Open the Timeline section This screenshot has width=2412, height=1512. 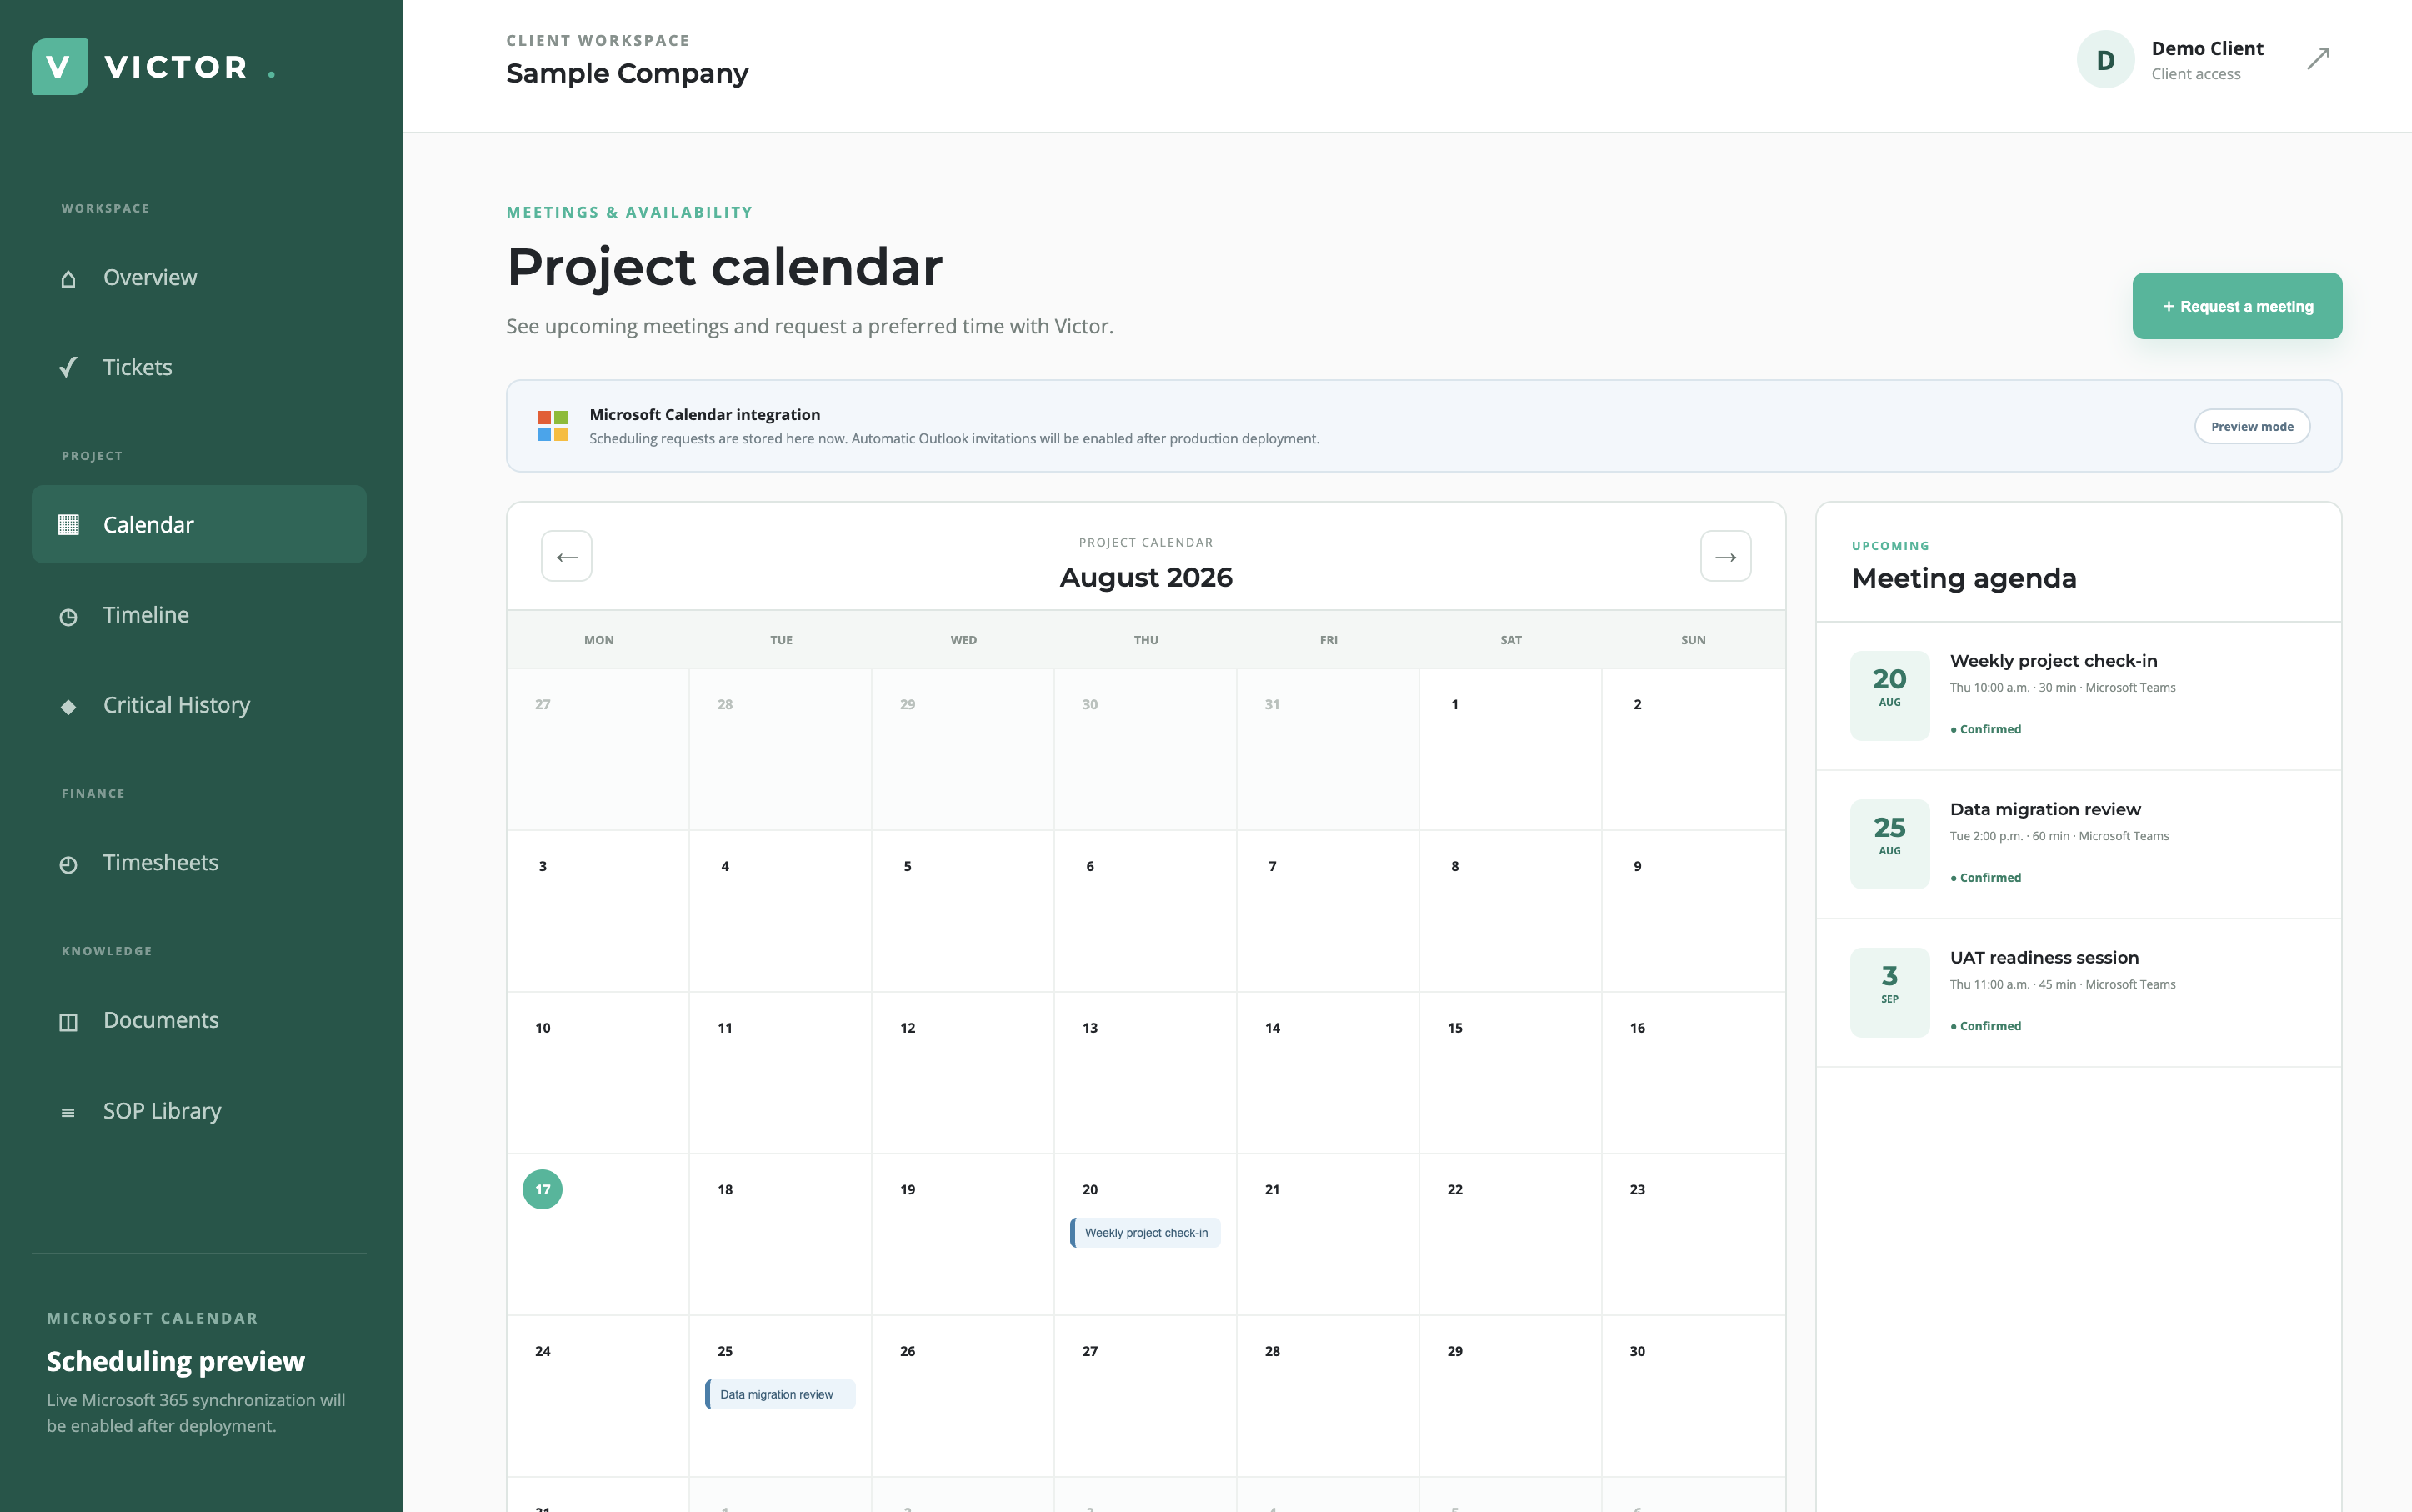coord(199,615)
